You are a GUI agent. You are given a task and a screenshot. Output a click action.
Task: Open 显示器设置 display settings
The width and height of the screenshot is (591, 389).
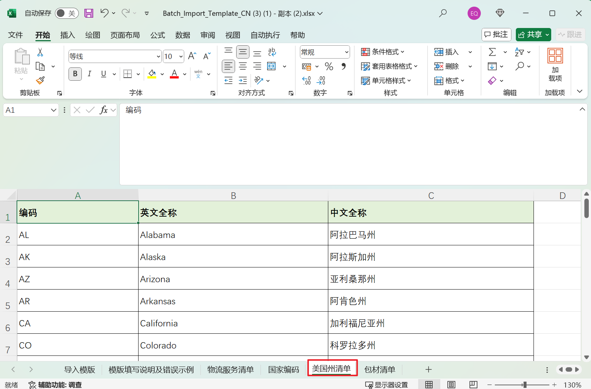pos(387,385)
